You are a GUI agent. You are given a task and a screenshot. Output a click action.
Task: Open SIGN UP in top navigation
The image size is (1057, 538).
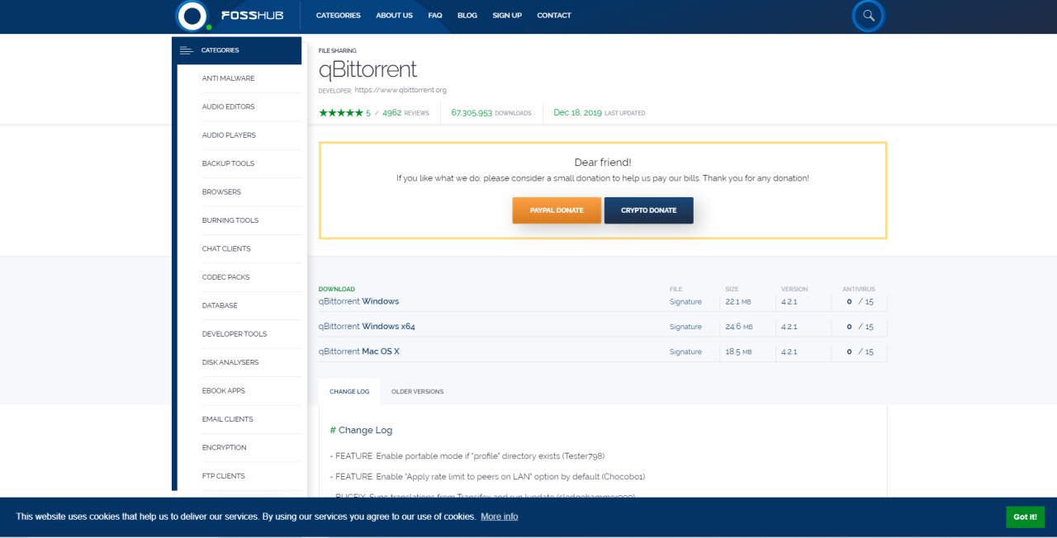click(x=507, y=16)
